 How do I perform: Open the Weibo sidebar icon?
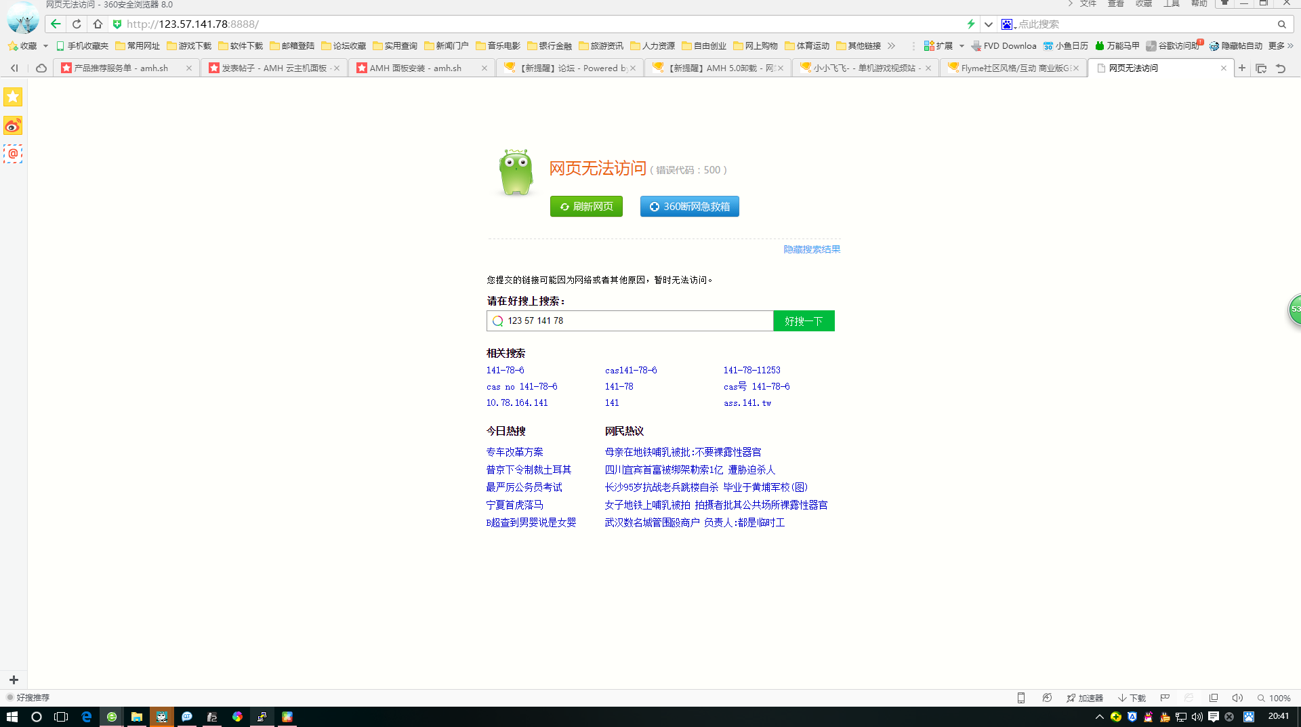13,126
